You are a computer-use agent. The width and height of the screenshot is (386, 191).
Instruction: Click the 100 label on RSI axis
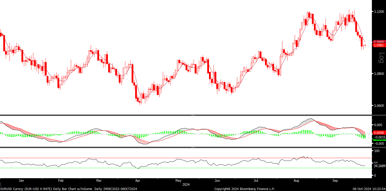[377, 151]
